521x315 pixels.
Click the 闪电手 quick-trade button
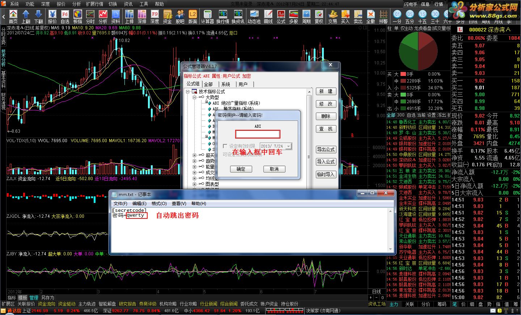coord(411,4)
